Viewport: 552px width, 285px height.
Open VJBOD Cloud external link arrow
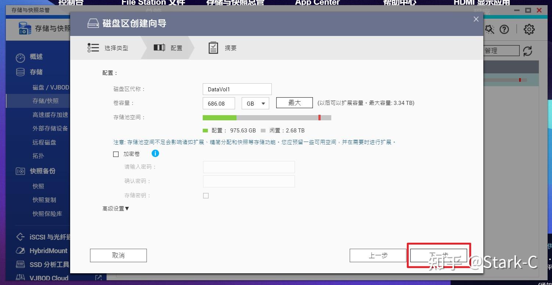click(x=98, y=278)
